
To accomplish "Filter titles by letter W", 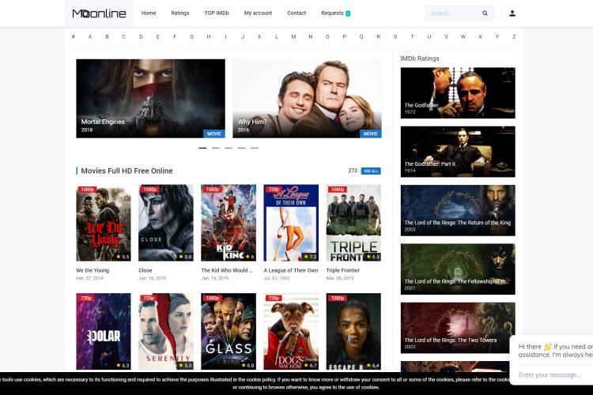I will point(463,36).
